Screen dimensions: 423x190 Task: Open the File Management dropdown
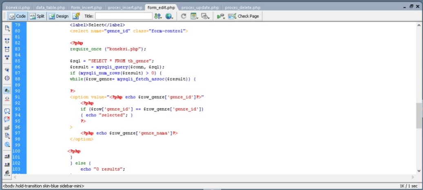158,16
